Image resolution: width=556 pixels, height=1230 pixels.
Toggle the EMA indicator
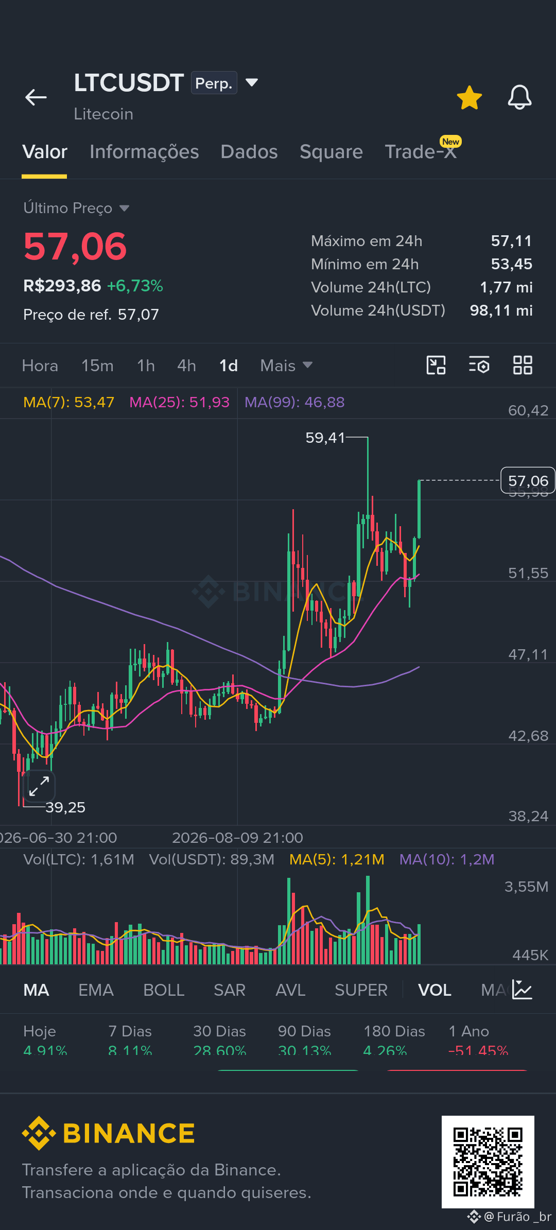point(96,990)
